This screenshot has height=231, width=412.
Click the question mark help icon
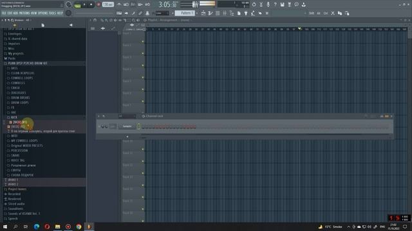pyautogui.click(x=275, y=4)
